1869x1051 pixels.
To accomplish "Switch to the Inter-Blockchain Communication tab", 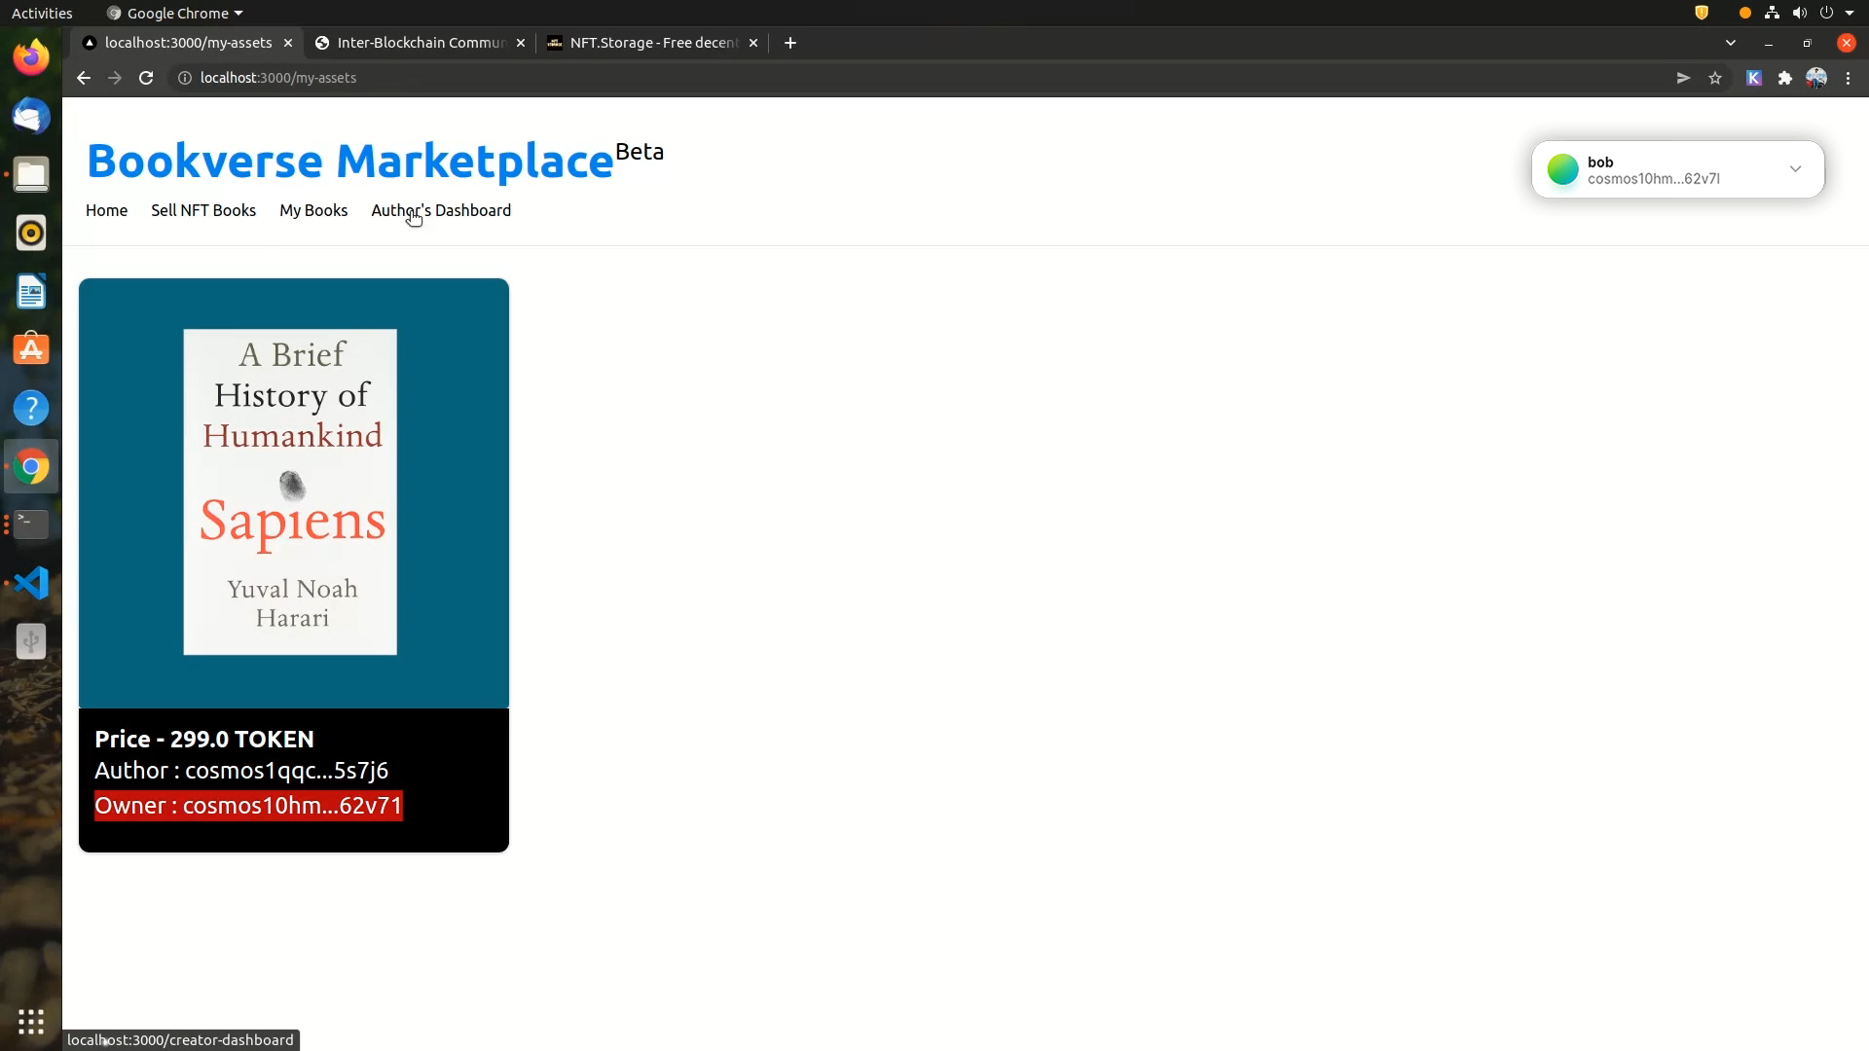I will (421, 43).
